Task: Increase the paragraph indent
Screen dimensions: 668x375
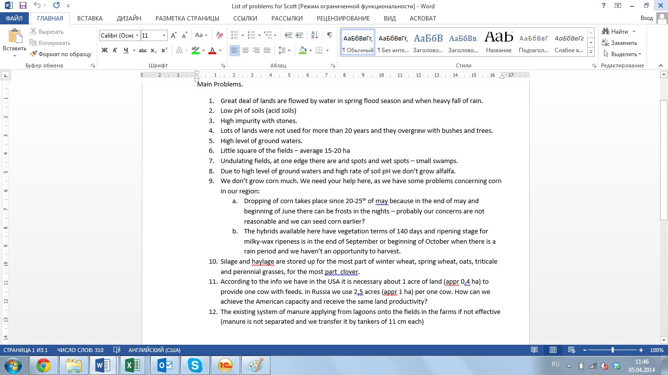Action: pos(299,35)
